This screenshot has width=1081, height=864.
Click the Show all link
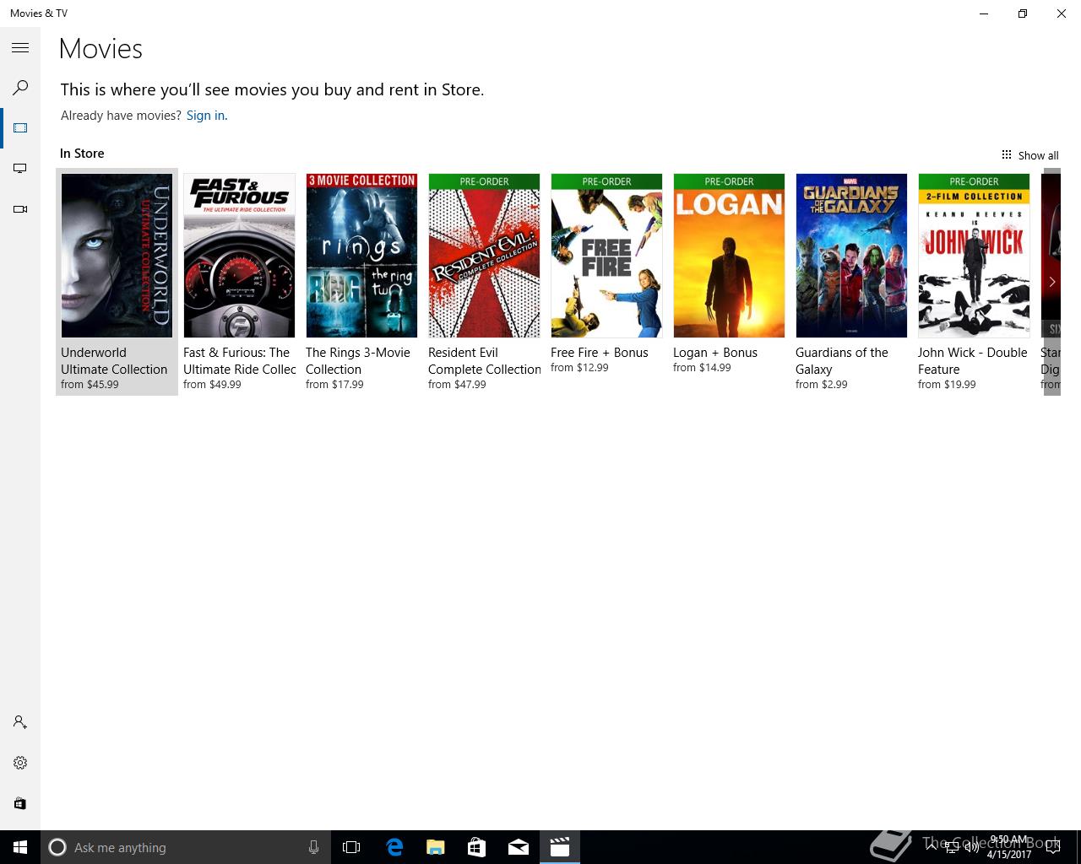tap(1038, 155)
